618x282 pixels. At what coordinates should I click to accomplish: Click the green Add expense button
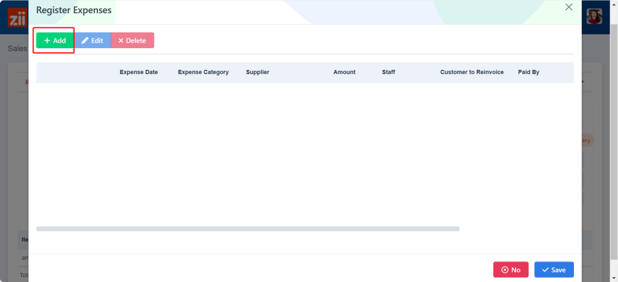tap(55, 40)
